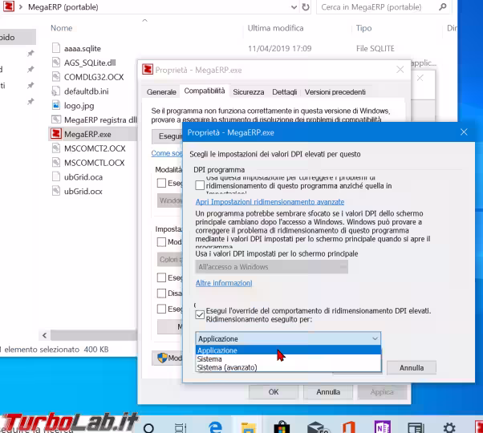Click the MegaERP (portable) breadcrumb in the address bar
483x433 pixels.
click(63, 7)
